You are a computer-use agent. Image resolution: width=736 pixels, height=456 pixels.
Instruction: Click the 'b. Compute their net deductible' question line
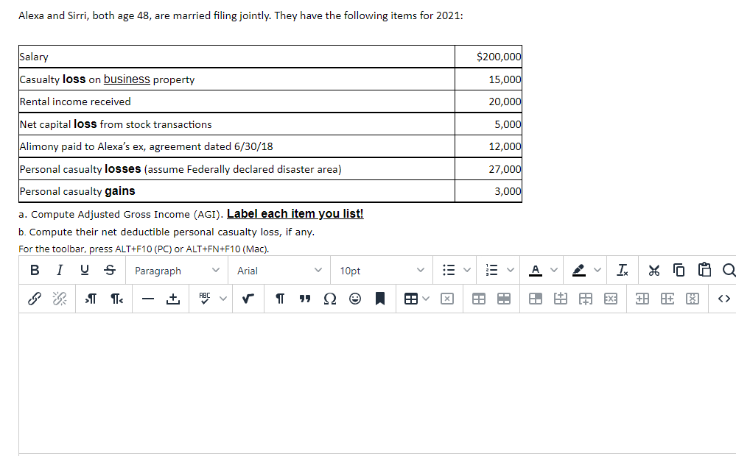167,232
